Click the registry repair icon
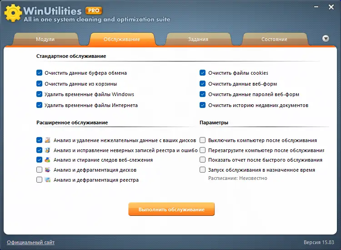Viewport: 341px width, 250px height. pos(47,150)
